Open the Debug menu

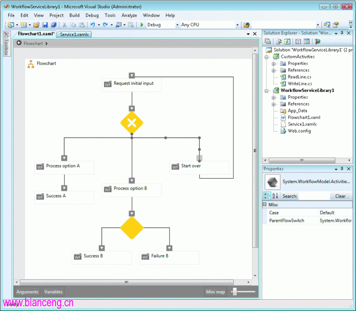coord(92,15)
